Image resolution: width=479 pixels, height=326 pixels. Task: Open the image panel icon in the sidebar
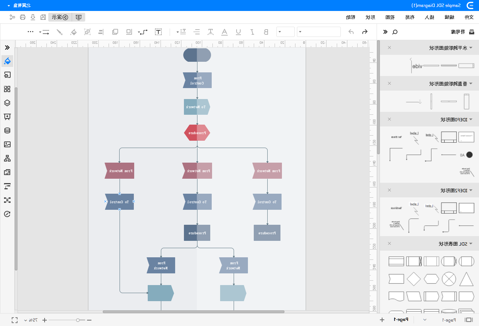tap(7, 144)
